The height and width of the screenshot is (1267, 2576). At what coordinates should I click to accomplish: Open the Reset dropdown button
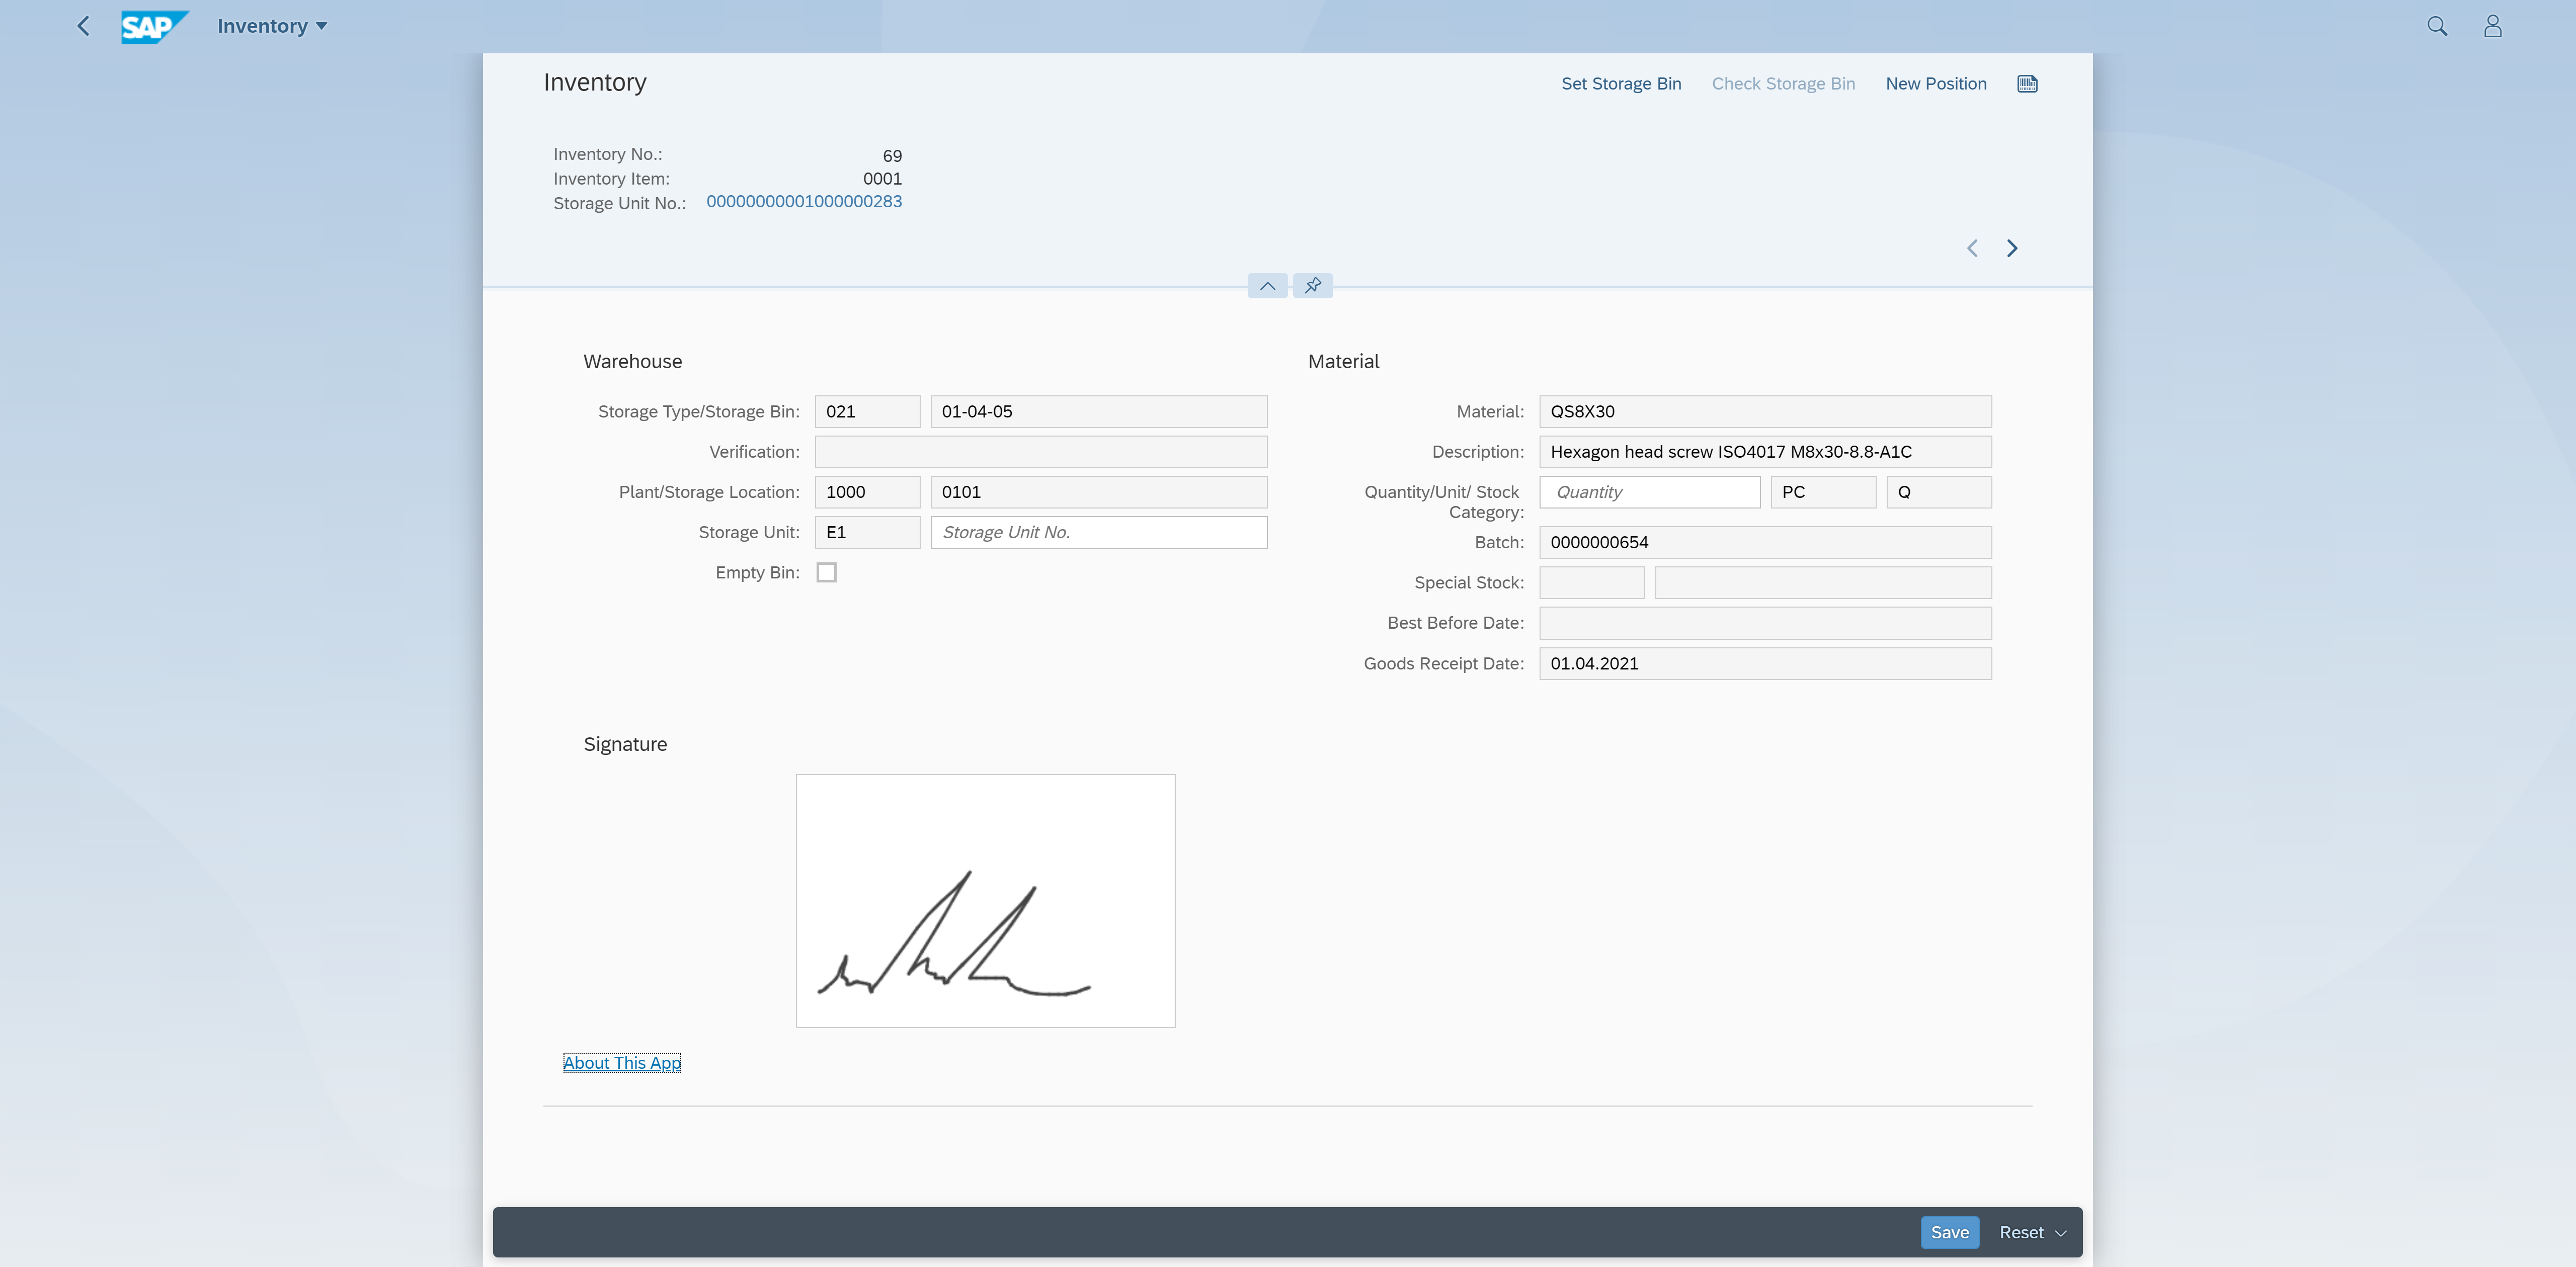pyautogui.click(x=2032, y=1233)
